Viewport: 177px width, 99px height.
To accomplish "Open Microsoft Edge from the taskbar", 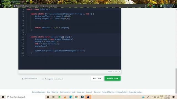I will [71, 97].
